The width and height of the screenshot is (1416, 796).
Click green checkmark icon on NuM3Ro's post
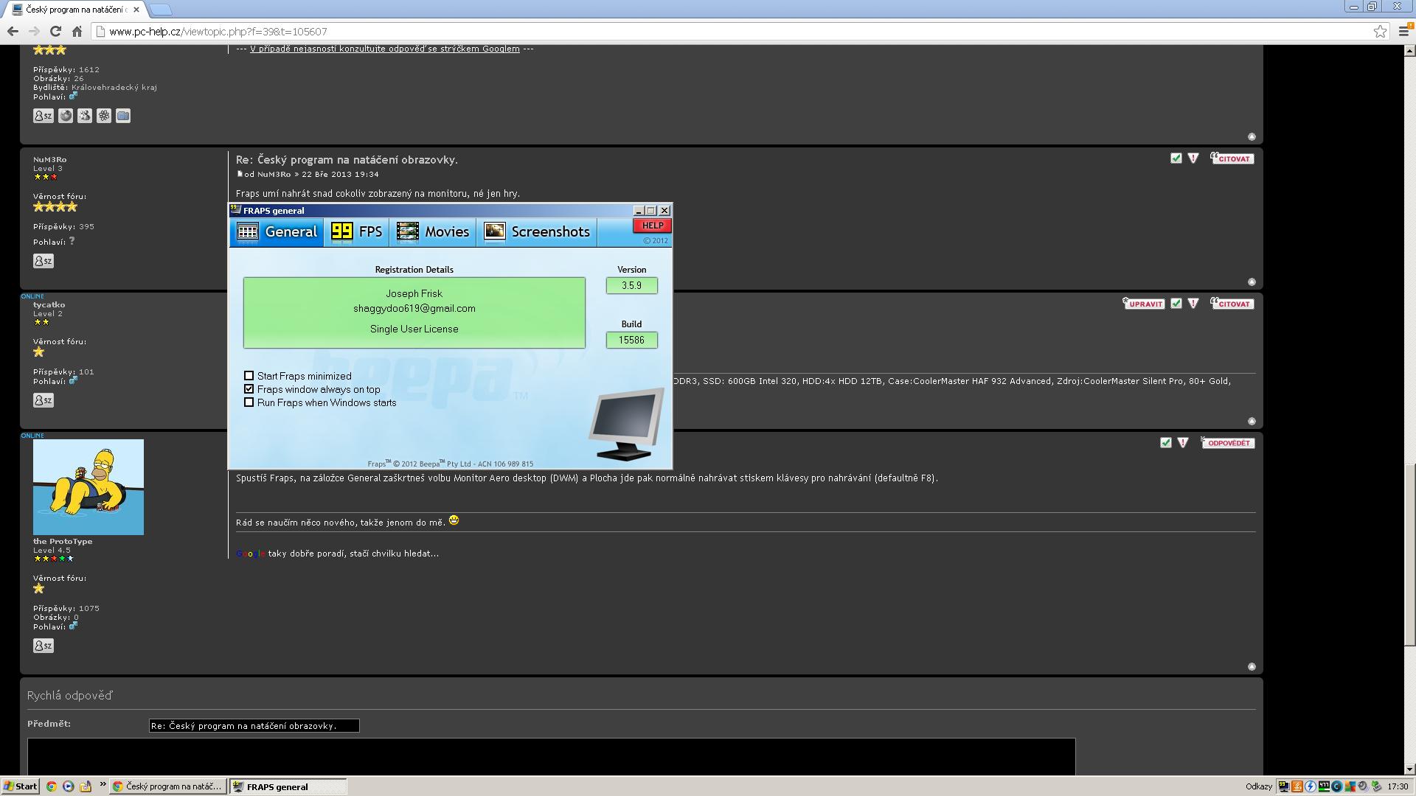(1176, 158)
